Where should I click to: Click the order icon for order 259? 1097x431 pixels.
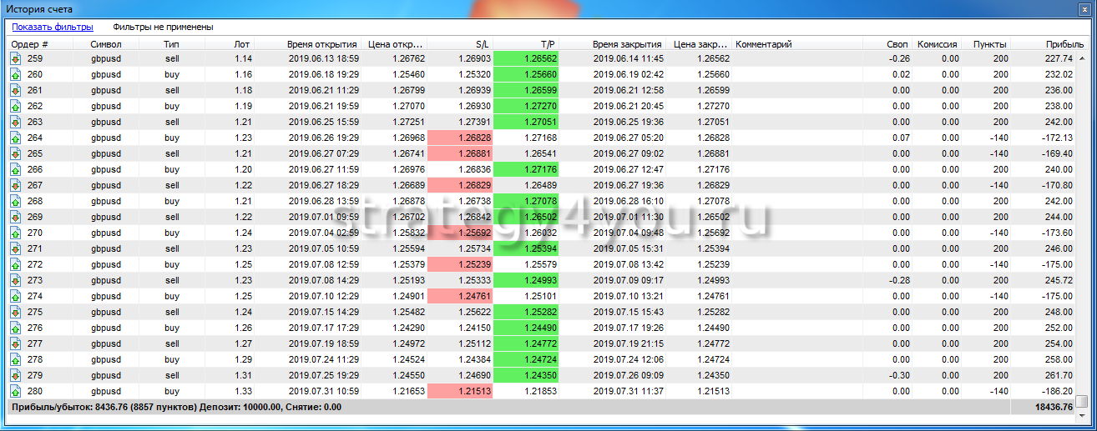[x=15, y=58]
